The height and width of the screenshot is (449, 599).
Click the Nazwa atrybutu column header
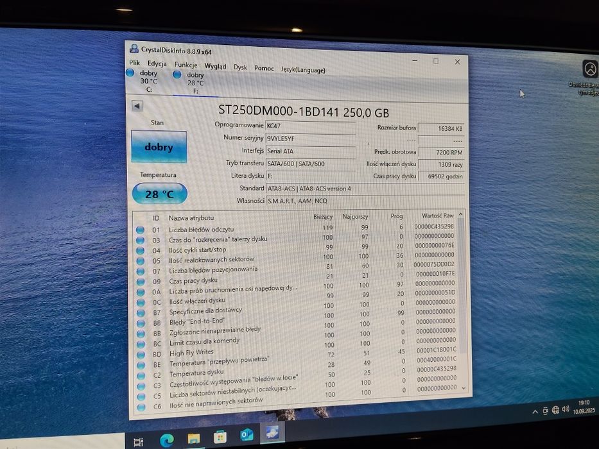tap(191, 217)
